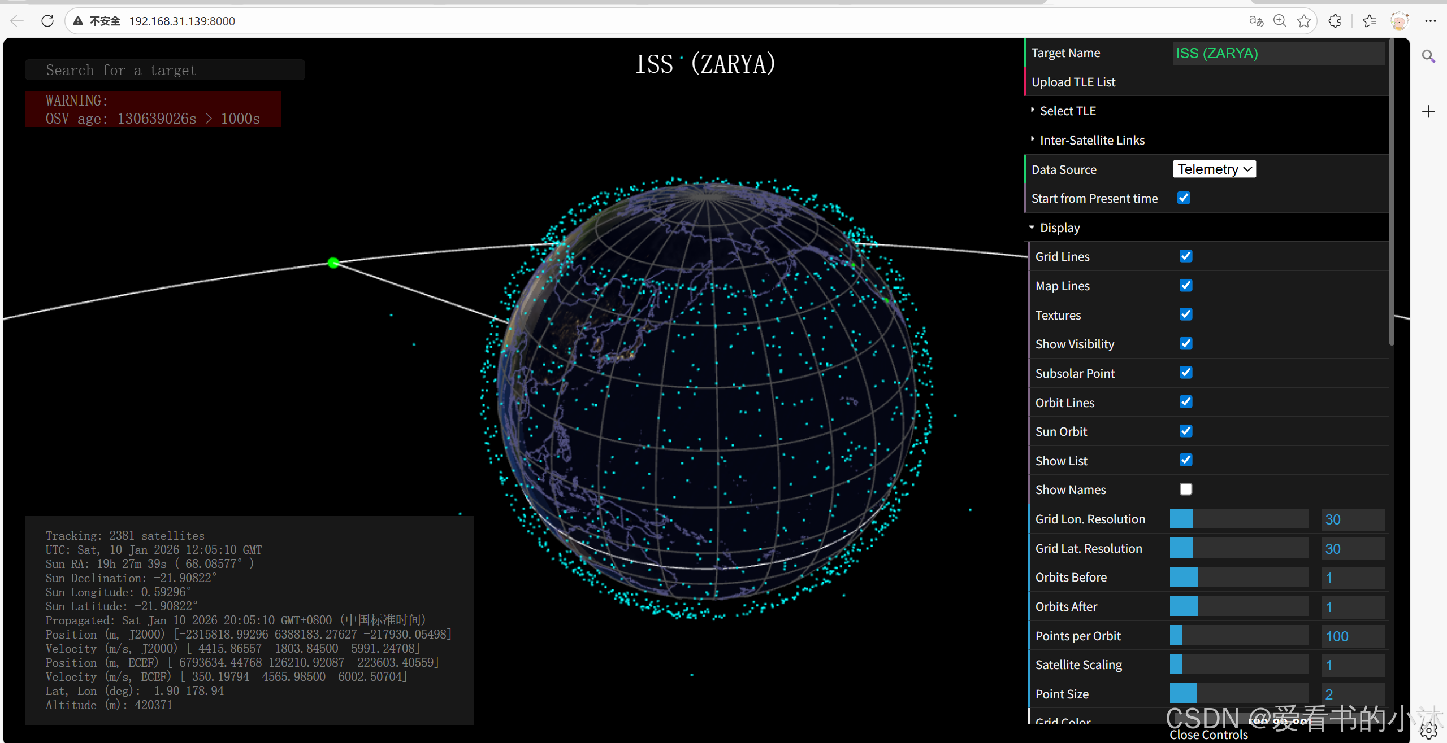This screenshot has height=743, width=1447.
Task: Click Upload TLE List
Action: click(x=1206, y=82)
